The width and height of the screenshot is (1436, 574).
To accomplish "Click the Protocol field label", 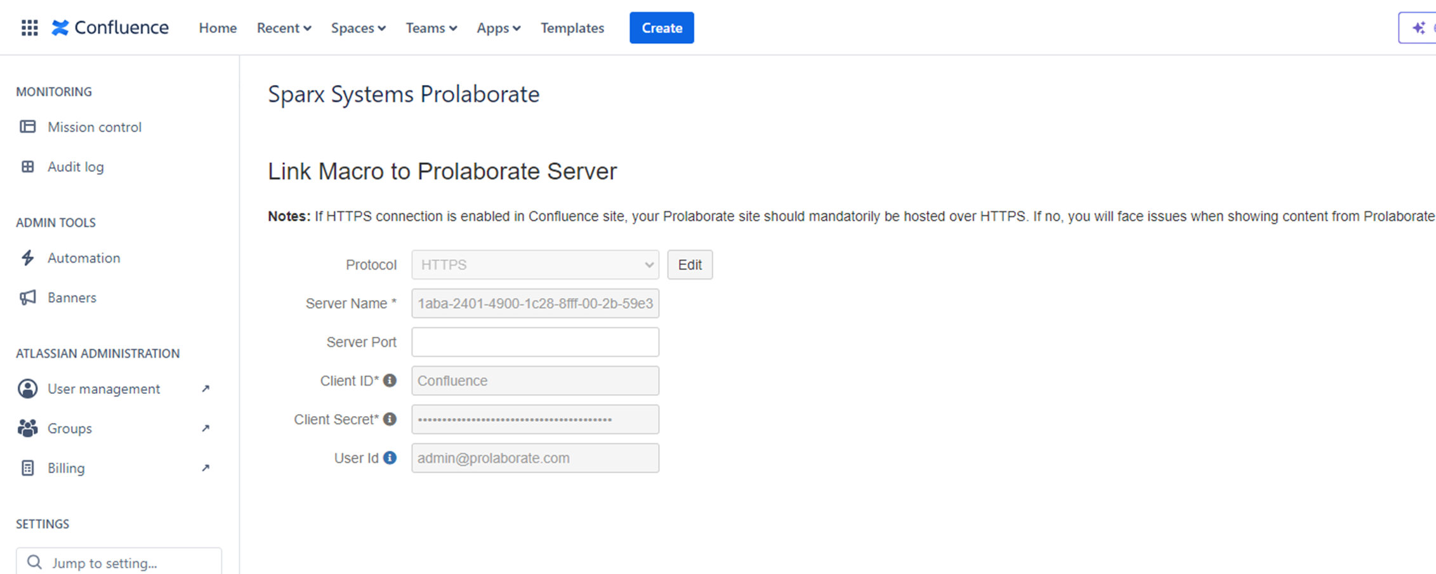I will click(371, 264).
